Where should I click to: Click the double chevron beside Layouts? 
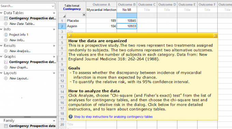[54, 73]
